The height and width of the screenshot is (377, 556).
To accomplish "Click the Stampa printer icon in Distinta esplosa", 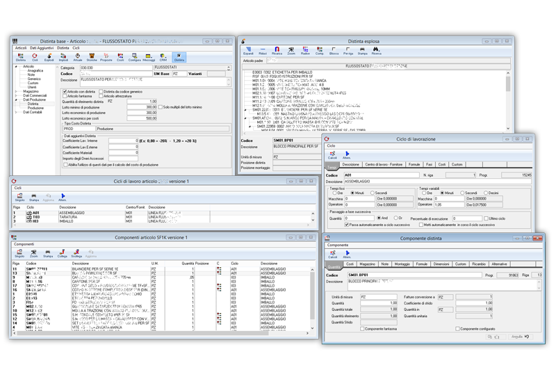I will [x=362, y=51].
